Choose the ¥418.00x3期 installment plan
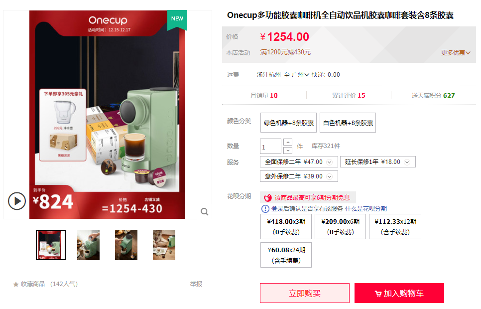 (286, 227)
